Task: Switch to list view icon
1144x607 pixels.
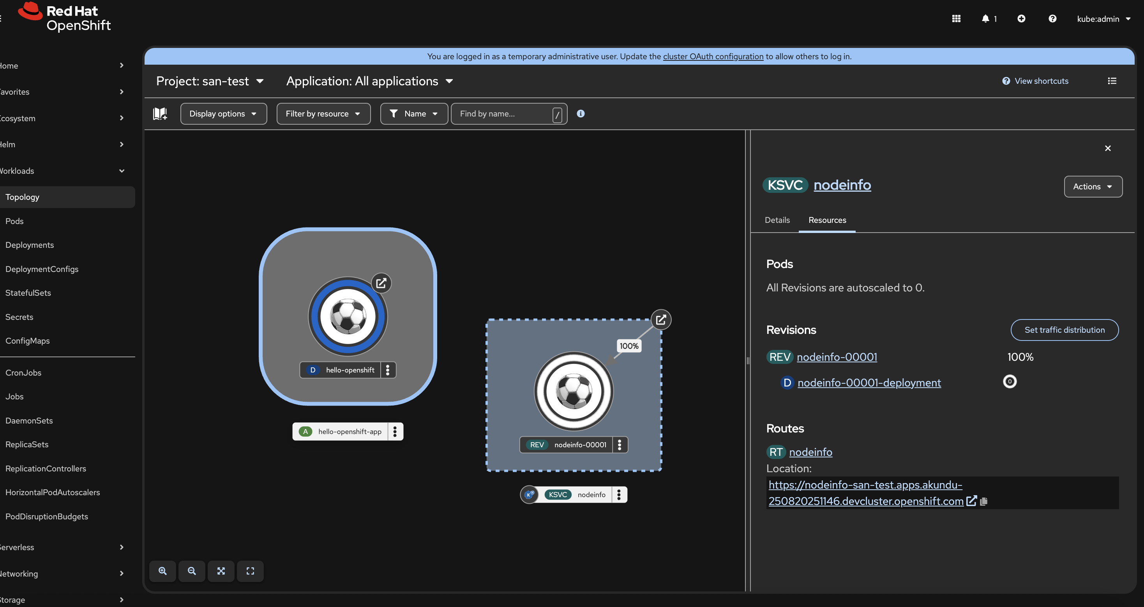Action: point(1112,81)
